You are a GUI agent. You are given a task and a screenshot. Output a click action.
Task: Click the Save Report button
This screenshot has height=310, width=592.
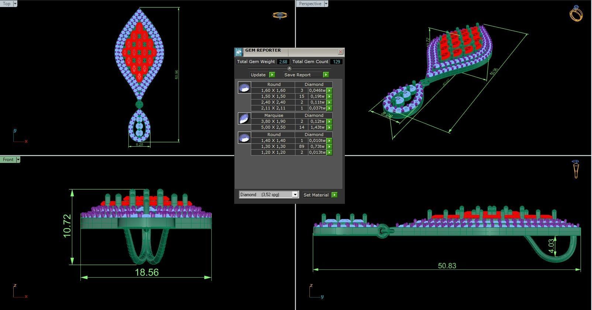[x=303, y=75]
